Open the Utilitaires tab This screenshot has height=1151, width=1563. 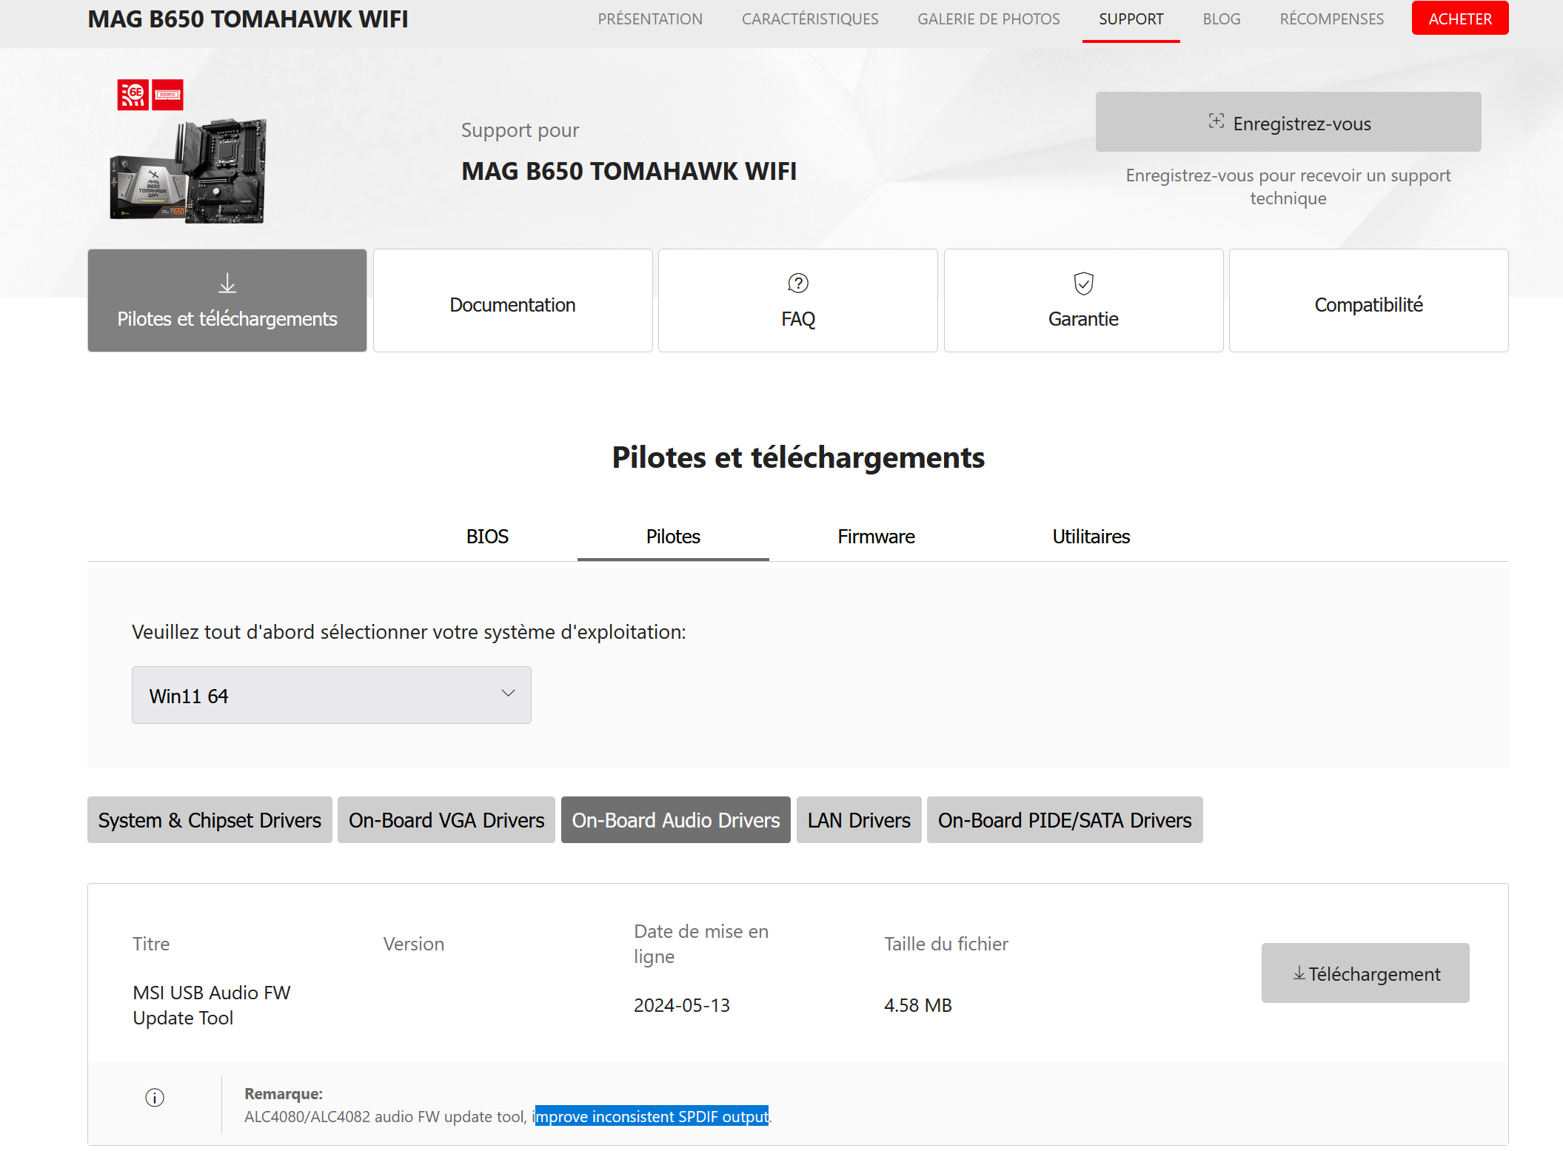[1091, 537]
